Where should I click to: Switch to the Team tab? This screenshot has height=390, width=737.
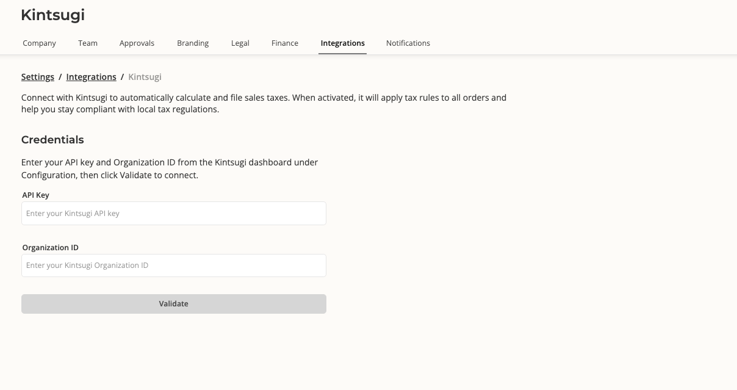pos(88,43)
